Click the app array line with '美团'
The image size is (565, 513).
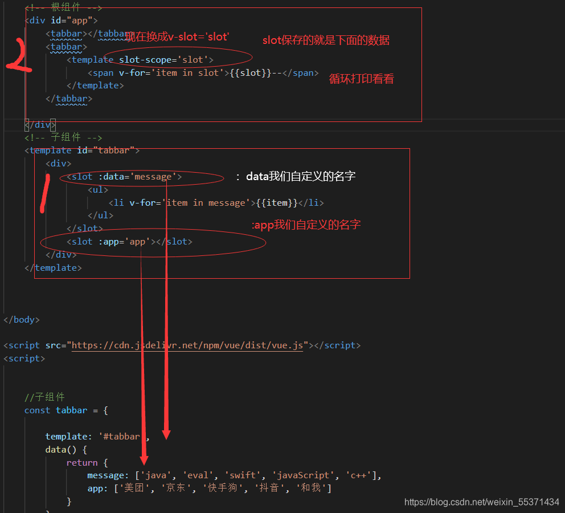coord(210,488)
